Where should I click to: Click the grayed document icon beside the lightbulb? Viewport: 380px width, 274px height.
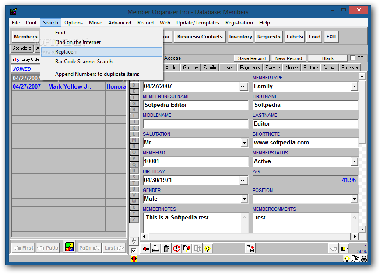point(197,248)
